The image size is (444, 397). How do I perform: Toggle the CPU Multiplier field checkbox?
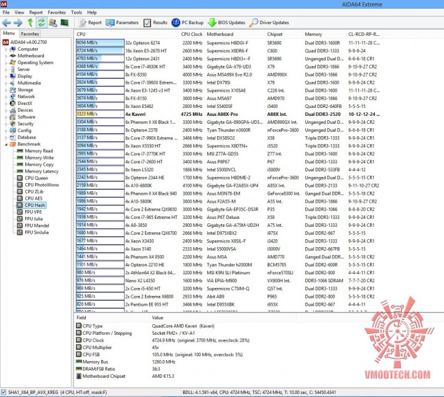click(79, 347)
